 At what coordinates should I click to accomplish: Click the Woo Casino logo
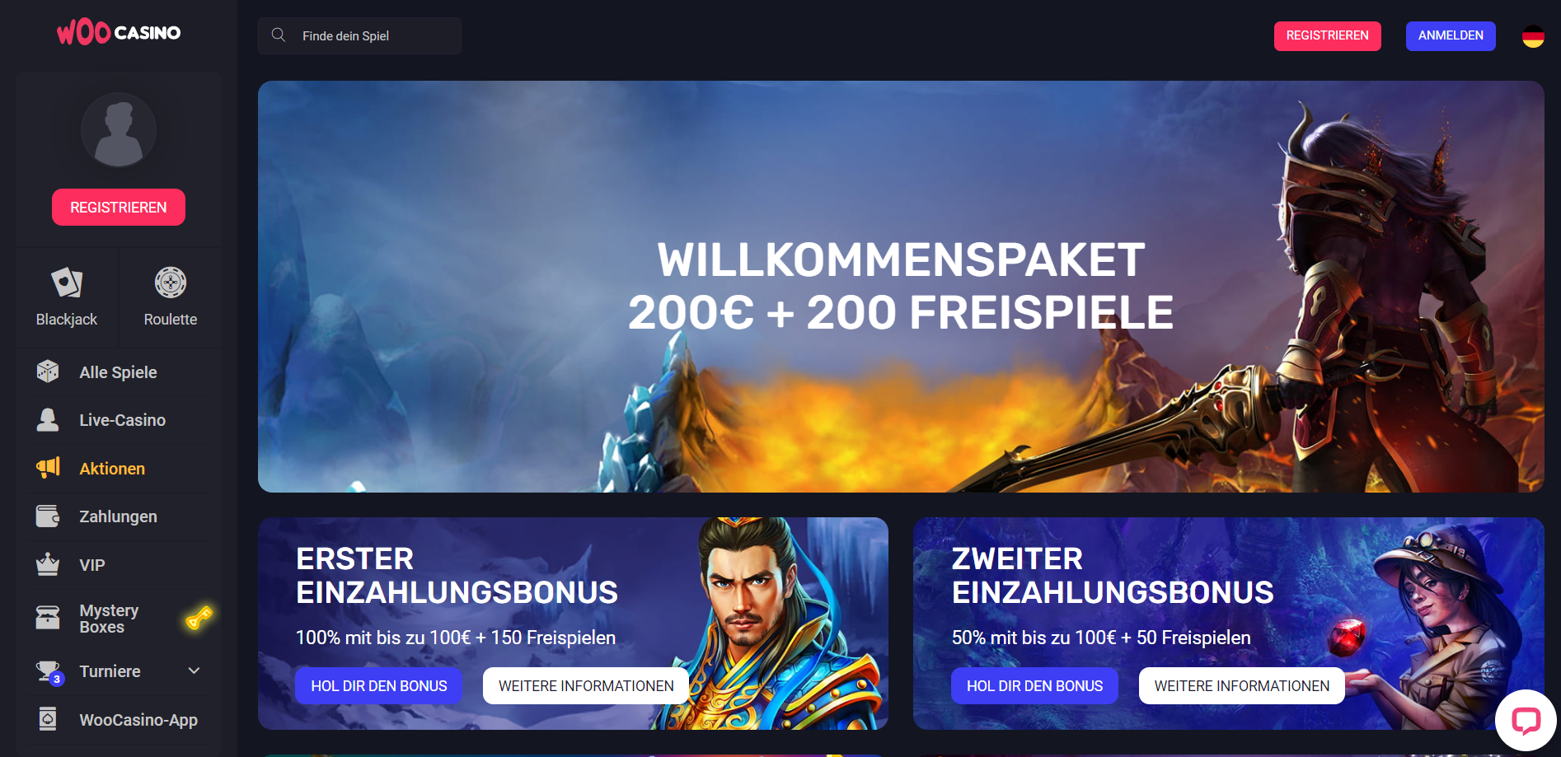tap(119, 33)
